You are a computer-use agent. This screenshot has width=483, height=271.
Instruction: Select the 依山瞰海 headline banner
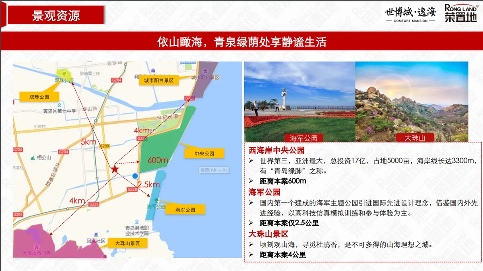(x=242, y=42)
